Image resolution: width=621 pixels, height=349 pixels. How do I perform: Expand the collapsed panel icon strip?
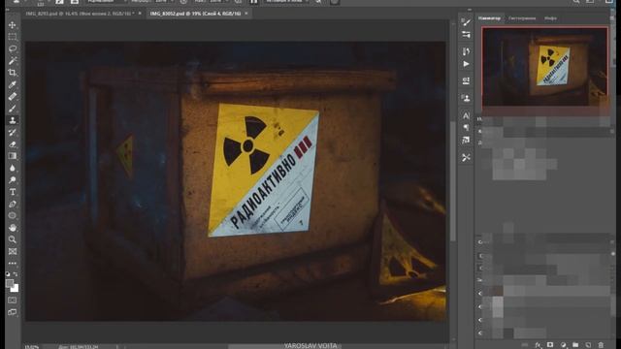[x=469, y=10]
